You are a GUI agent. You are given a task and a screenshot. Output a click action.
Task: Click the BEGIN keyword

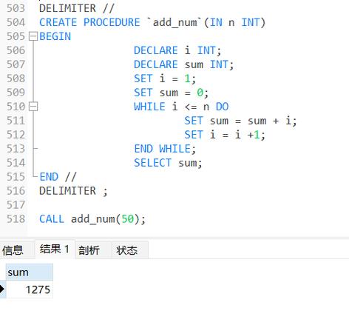coord(55,36)
